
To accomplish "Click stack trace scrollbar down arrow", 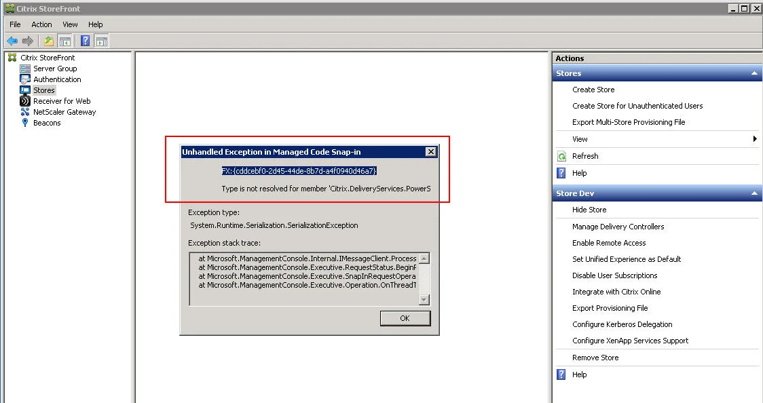I will coord(424,300).
